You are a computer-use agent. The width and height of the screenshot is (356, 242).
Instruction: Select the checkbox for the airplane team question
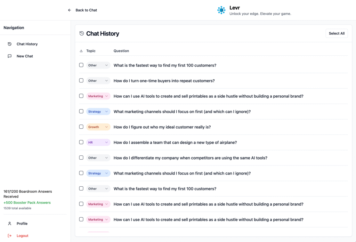pyautogui.click(x=81, y=142)
